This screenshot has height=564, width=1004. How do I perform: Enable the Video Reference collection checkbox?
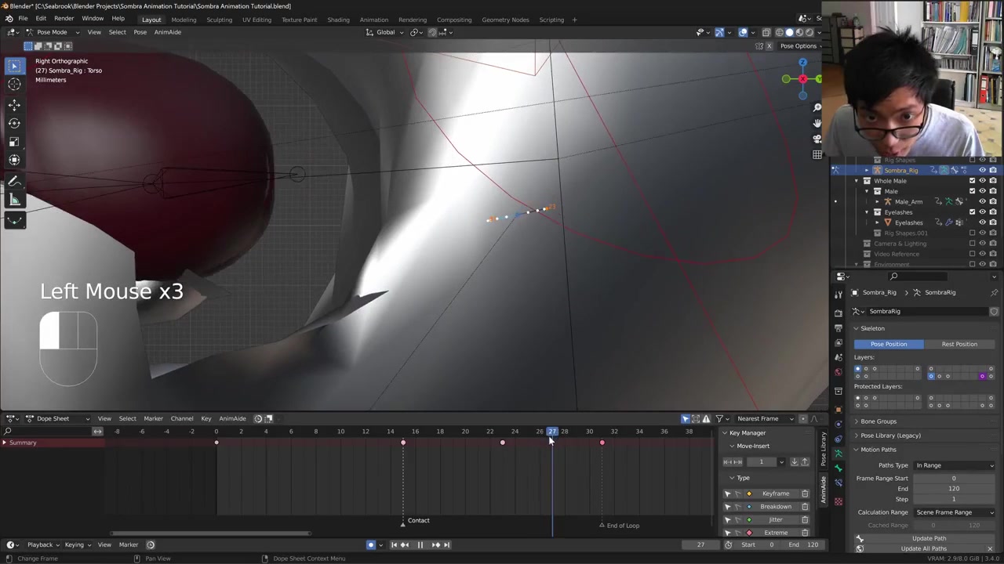coord(972,254)
